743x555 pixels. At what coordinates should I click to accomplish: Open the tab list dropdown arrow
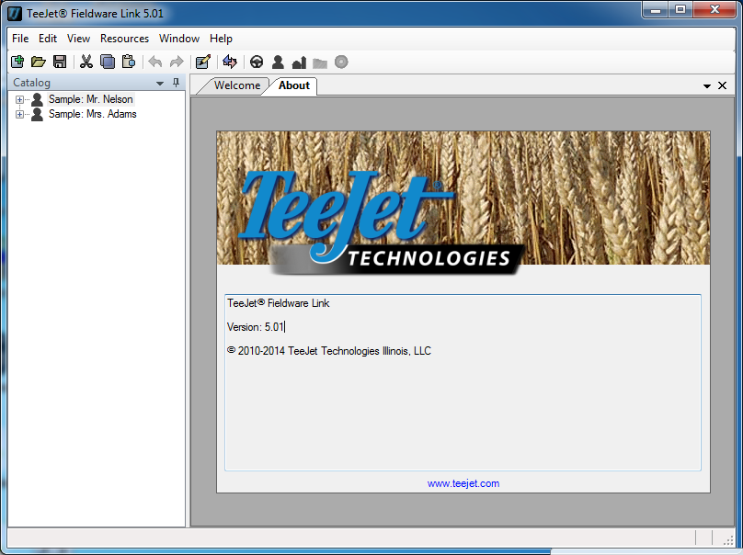[x=707, y=85]
